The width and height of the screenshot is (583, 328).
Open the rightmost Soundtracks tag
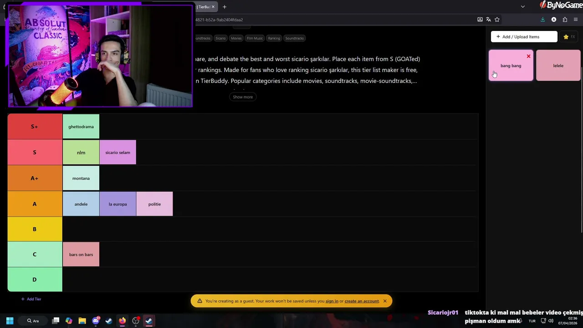294,38
